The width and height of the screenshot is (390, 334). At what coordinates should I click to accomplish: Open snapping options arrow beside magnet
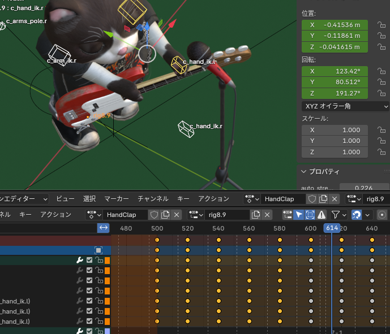(x=367, y=215)
